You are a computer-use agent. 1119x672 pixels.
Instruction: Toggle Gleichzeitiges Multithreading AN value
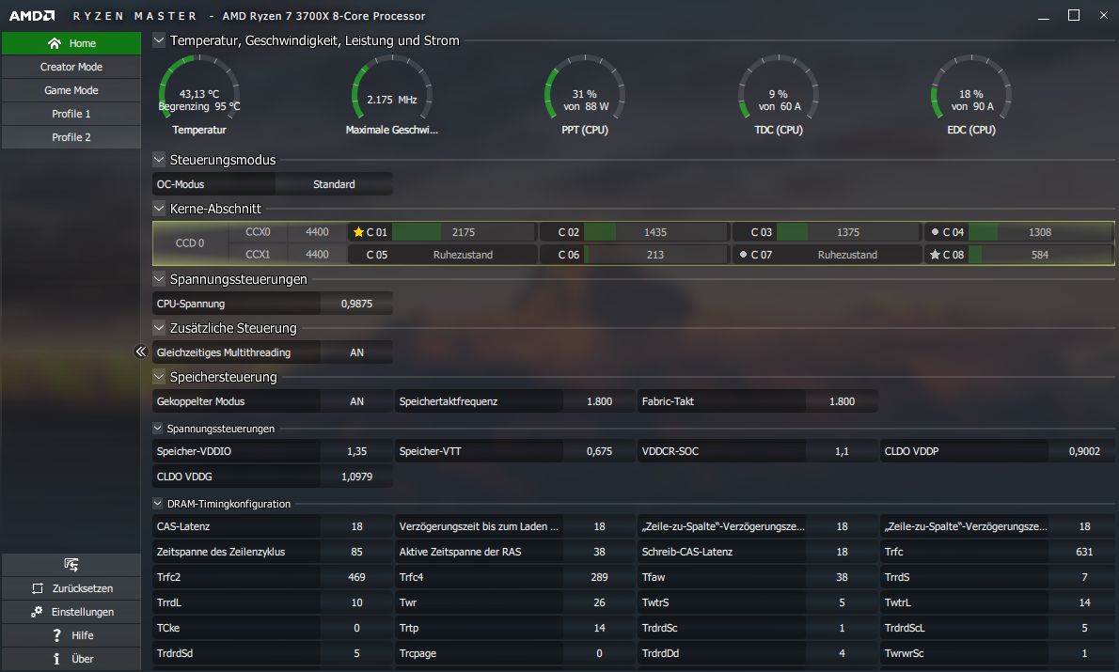[x=356, y=352]
